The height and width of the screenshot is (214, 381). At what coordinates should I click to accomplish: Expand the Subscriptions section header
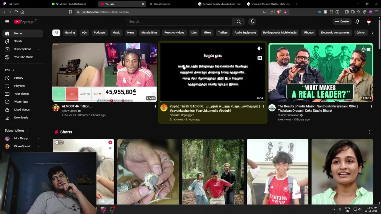pyautogui.click(x=17, y=130)
